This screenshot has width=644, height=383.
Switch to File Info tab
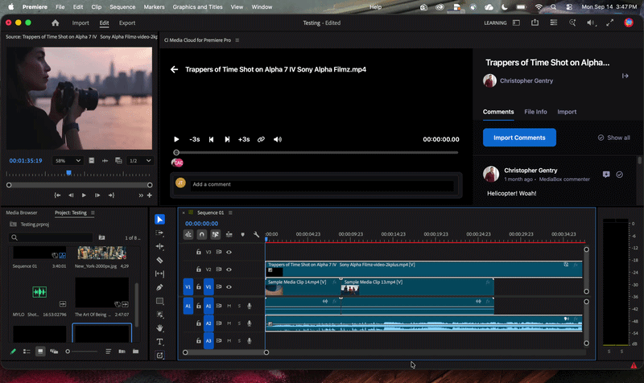tap(535, 112)
